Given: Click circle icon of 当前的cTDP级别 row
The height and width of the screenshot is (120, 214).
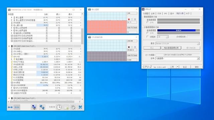Looking at the screenshot, I should coord(12,93).
